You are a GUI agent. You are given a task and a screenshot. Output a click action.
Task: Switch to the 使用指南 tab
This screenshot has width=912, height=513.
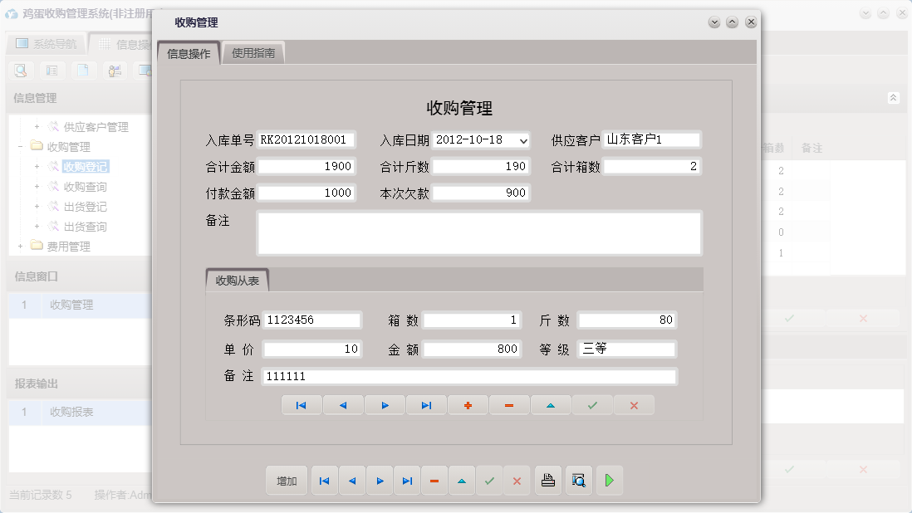click(253, 51)
